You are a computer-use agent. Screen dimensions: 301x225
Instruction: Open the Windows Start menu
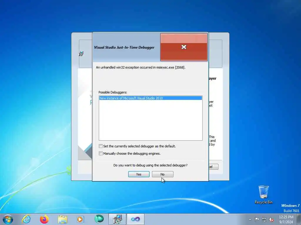pyautogui.click(x=8, y=219)
